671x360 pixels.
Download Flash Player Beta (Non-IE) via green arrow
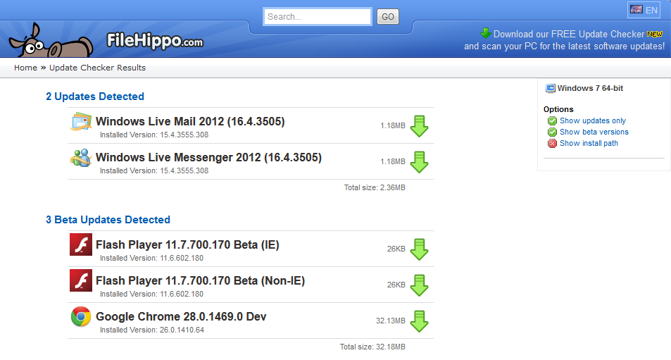[420, 285]
